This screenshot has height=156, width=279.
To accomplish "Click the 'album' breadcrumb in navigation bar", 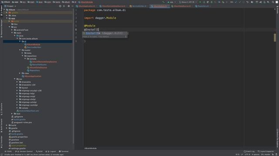I will pyautogui.click(x=66, y=2).
